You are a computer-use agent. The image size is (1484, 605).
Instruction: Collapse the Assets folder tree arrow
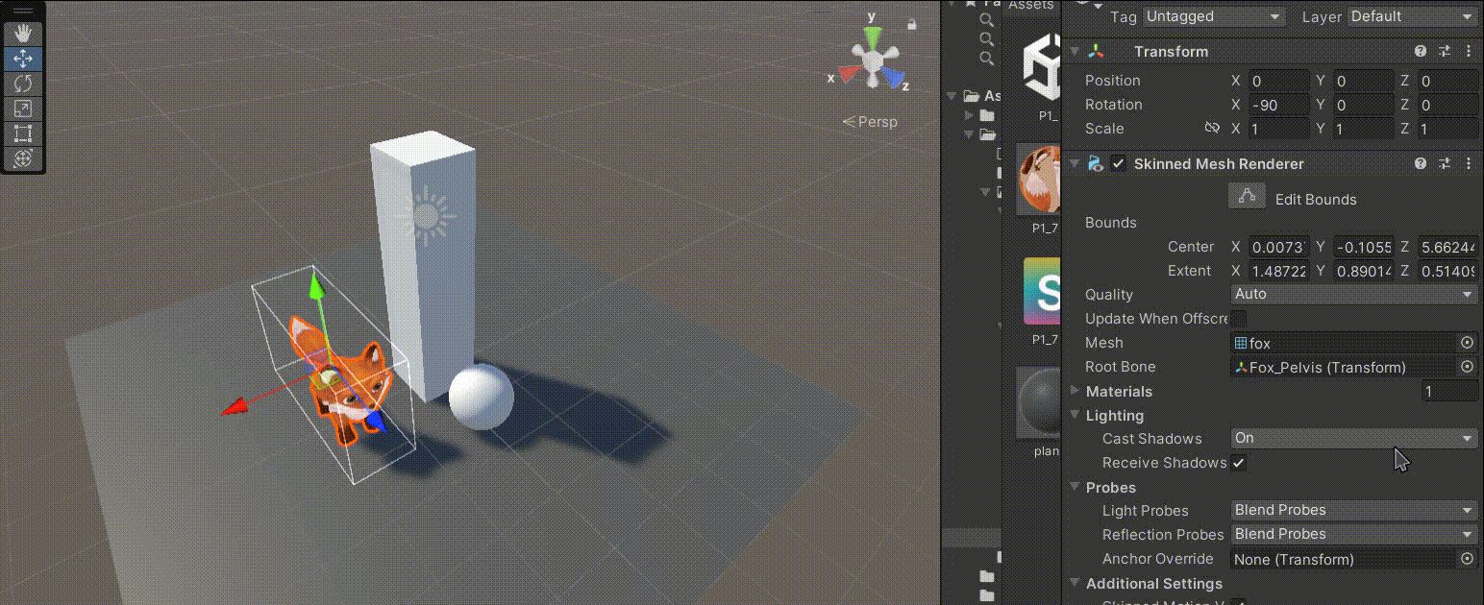[952, 96]
